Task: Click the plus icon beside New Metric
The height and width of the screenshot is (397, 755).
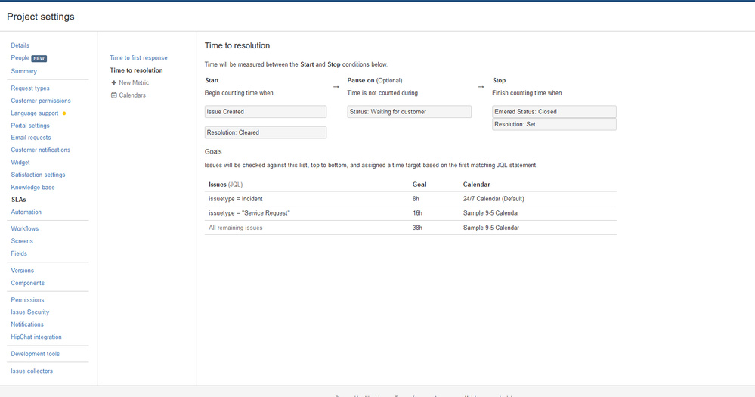Action: tap(114, 83)
